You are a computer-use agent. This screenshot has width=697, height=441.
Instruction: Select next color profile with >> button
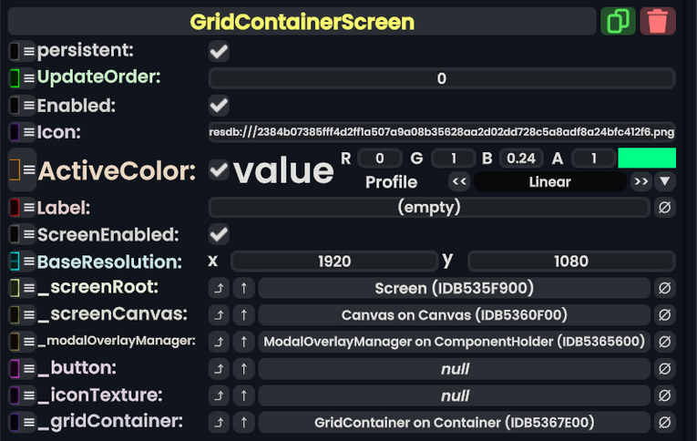(641, 181)
